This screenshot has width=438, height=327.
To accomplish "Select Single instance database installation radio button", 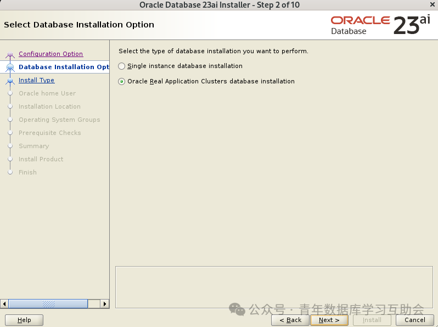I will (121, 66).
